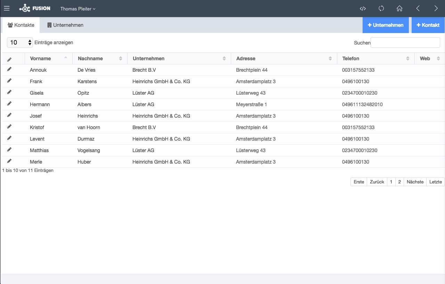This screenshot has width=445, height=284.
Task: Sort table by Nachname column
Action: coord(100,58)
